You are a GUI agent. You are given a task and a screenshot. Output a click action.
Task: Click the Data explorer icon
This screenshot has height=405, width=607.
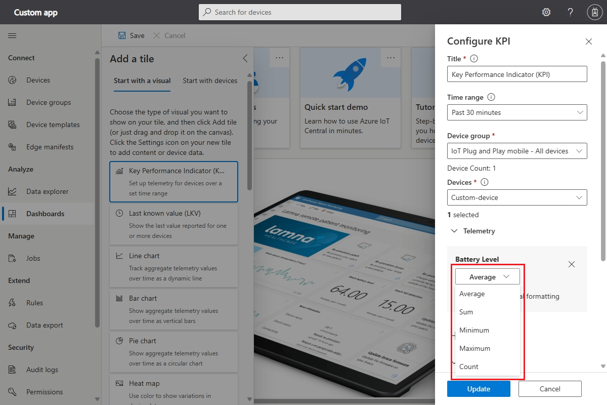click(13, 191)
